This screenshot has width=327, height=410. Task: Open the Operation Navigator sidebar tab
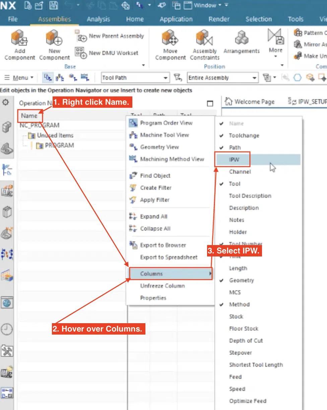7,170
